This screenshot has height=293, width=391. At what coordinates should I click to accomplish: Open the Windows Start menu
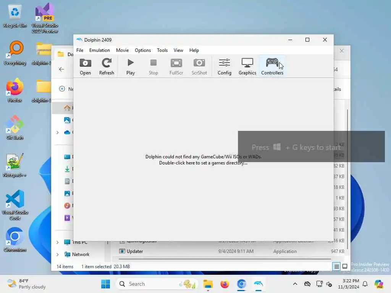pos(105,284)
